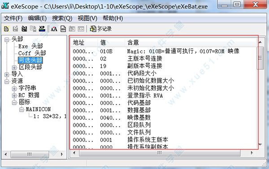Expand the RC 数据 node

[x=14, y=95]
